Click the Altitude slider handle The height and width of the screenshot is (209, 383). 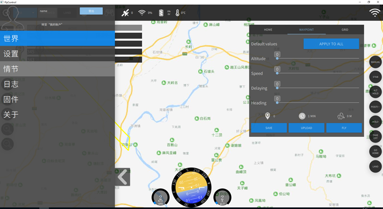(277, 58)
